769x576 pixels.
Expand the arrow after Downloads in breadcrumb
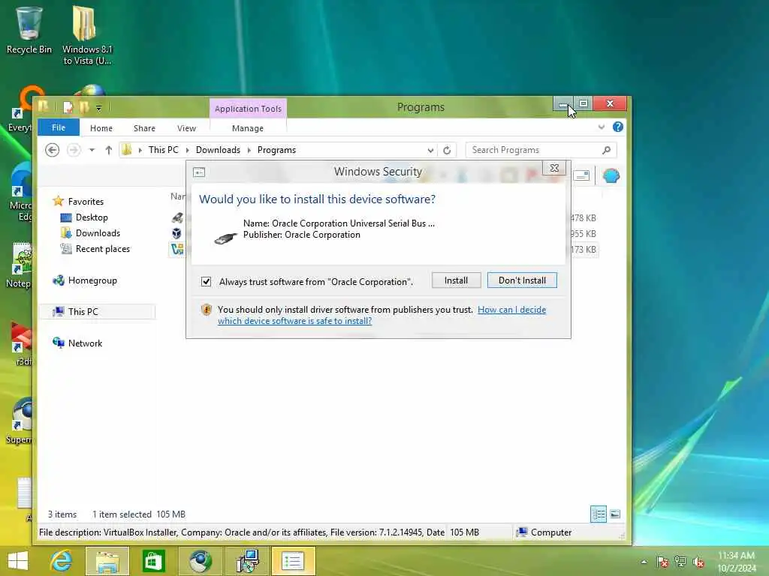click(249, 150)
